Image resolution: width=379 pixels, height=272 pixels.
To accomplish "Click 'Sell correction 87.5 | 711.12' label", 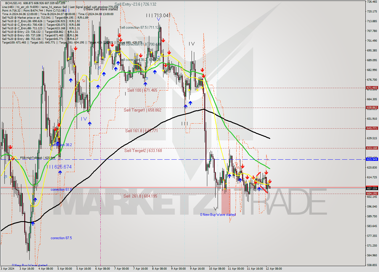I will tap(140, 27).
